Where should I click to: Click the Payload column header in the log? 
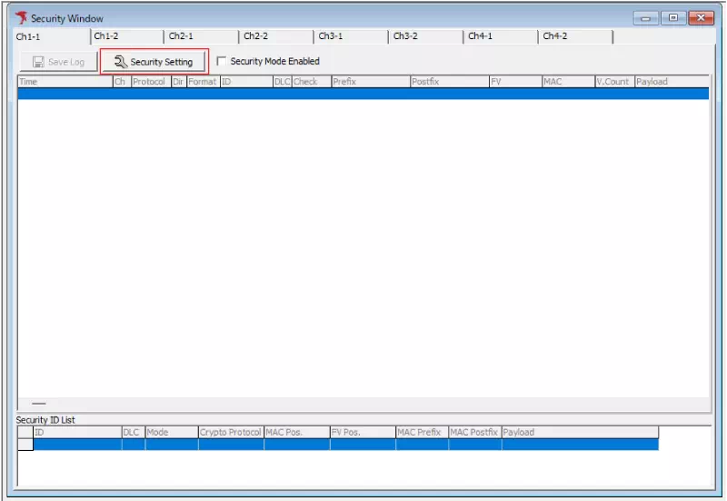click(672, 82)
